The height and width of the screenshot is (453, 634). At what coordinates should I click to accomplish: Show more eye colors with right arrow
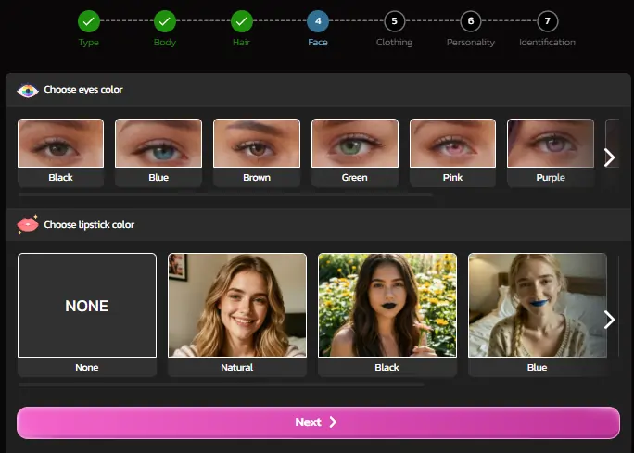[x=609, y=157]
